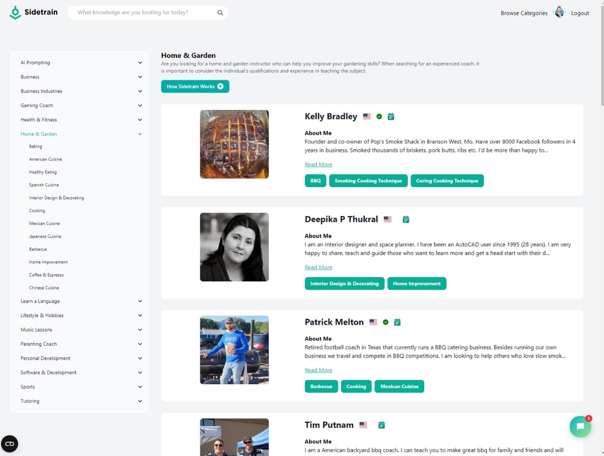The image size is (604, 456).
Task: Expand the Sports category chevron
Action: 140,387
